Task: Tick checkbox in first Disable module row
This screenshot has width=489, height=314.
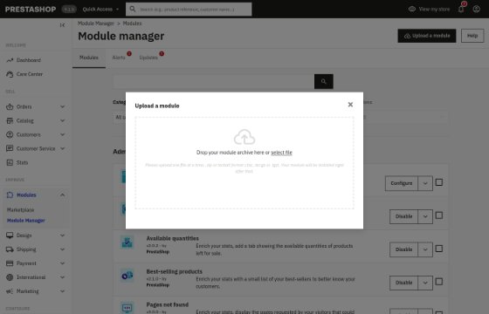Action: point(439,215)
